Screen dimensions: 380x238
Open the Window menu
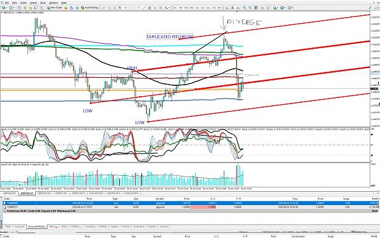point(54,3)
